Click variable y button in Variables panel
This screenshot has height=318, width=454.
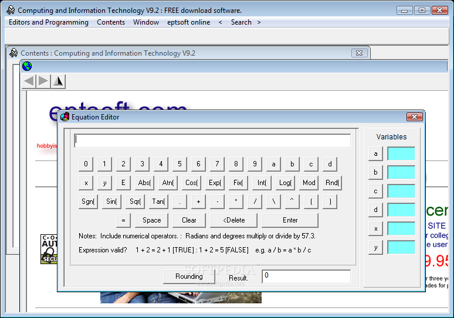coord(375,248)
